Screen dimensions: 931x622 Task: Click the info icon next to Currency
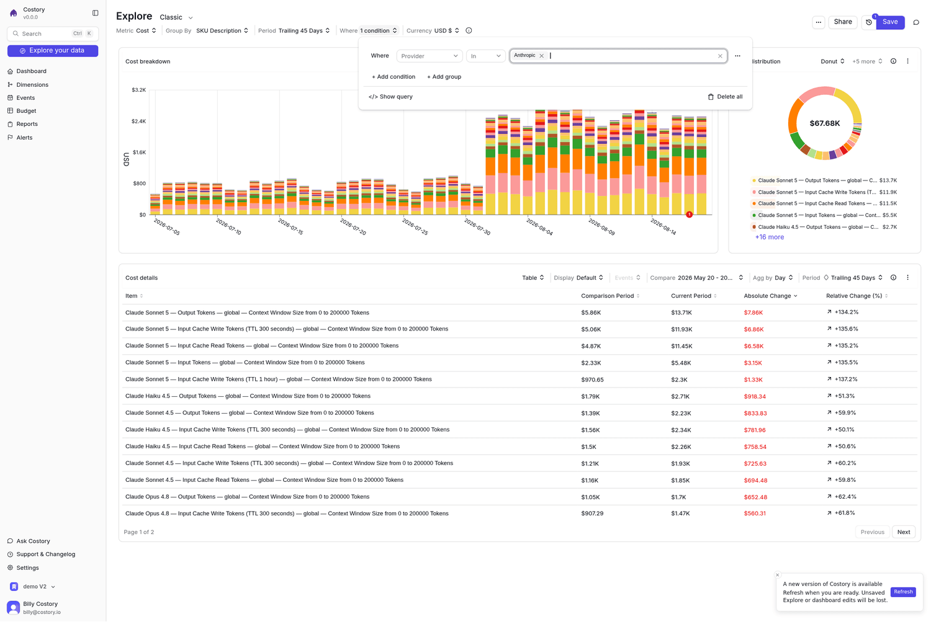point(469,30)
